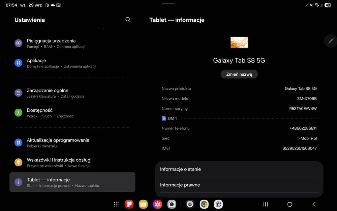Tap the Zarządzanie ogólne sliders icon
The width and height of the screenshot is (337, 211).
point(18,93)
